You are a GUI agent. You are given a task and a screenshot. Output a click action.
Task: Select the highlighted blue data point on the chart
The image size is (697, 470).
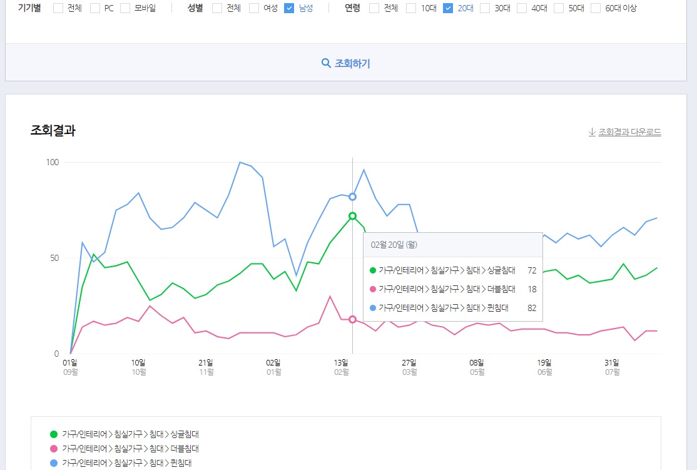click(x=352, y=197)
